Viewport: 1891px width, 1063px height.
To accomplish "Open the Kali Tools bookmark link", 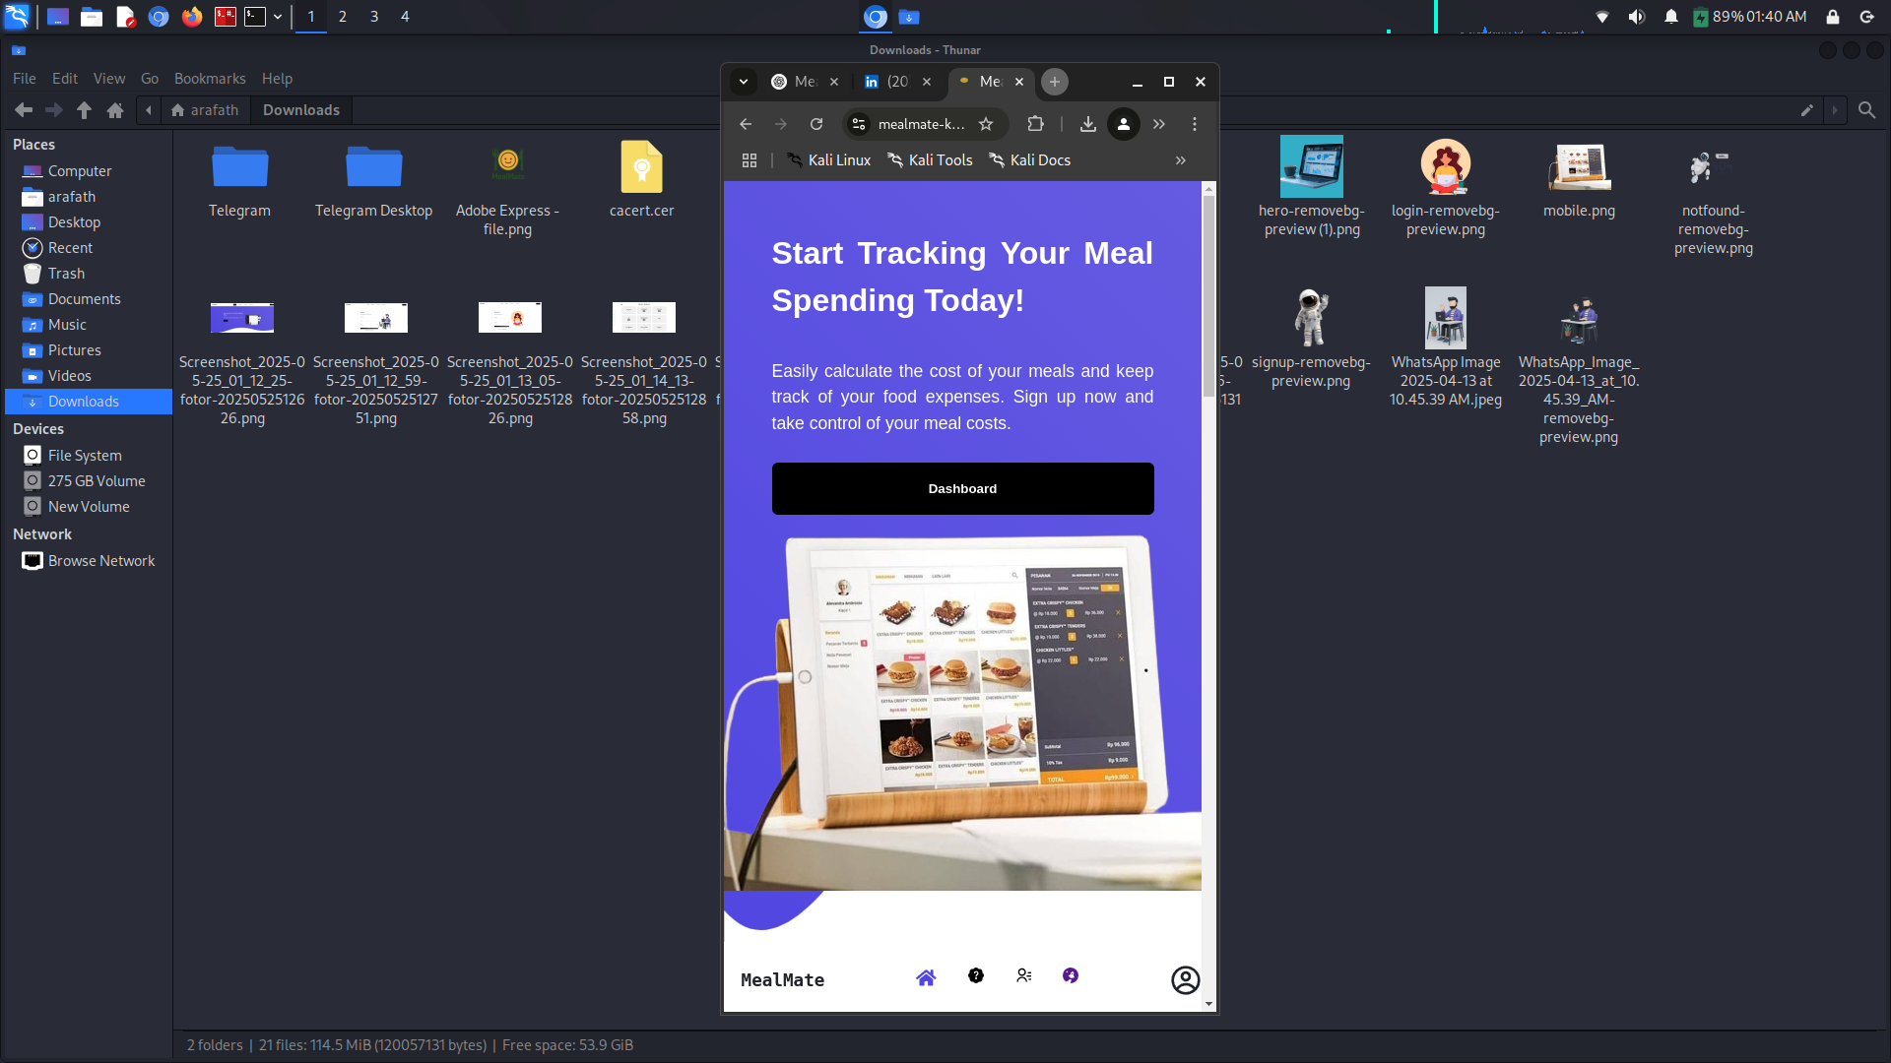I will pyautogui.click(x=930, y=160).
